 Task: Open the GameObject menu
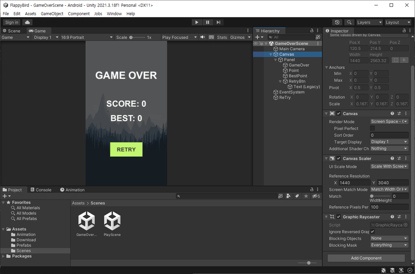click(52, 14)
